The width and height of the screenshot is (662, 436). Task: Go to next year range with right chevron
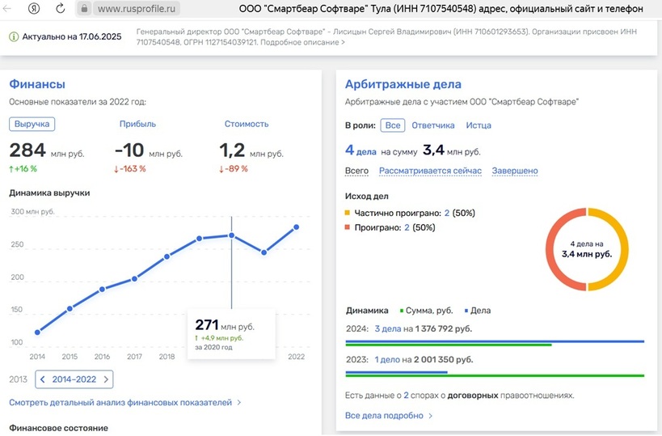point(106,379)
